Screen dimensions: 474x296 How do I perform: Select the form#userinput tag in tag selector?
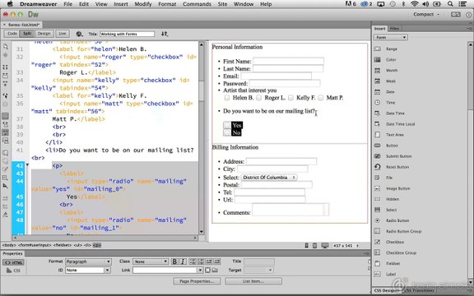coord(35,245)
